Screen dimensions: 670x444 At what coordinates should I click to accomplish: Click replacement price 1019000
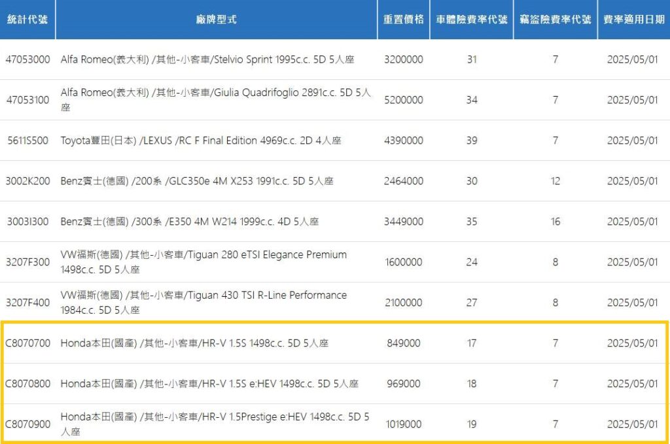tap(403, 424)
